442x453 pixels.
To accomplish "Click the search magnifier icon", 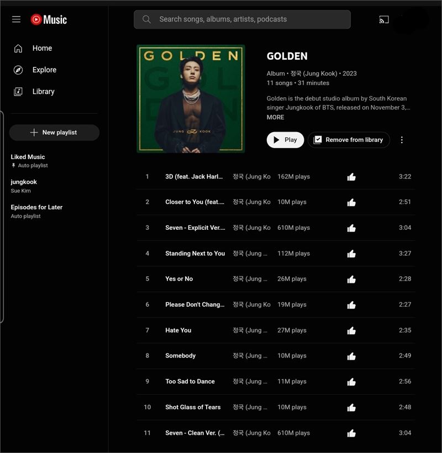I will pos(146,19).
